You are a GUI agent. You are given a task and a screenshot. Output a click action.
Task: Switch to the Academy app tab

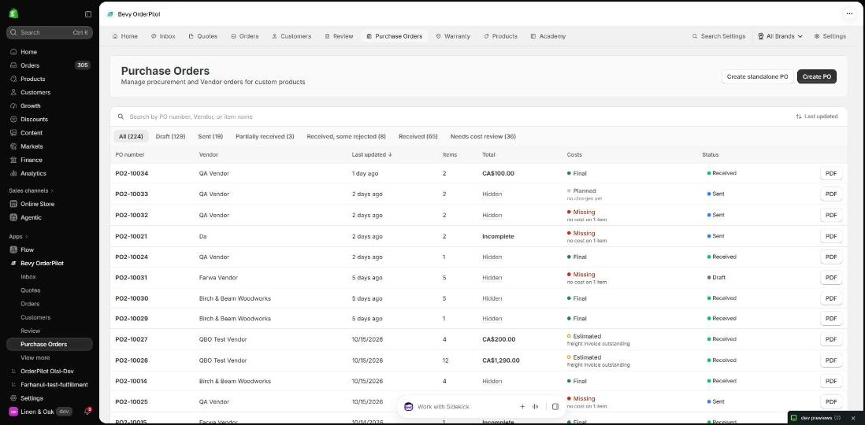548,36
